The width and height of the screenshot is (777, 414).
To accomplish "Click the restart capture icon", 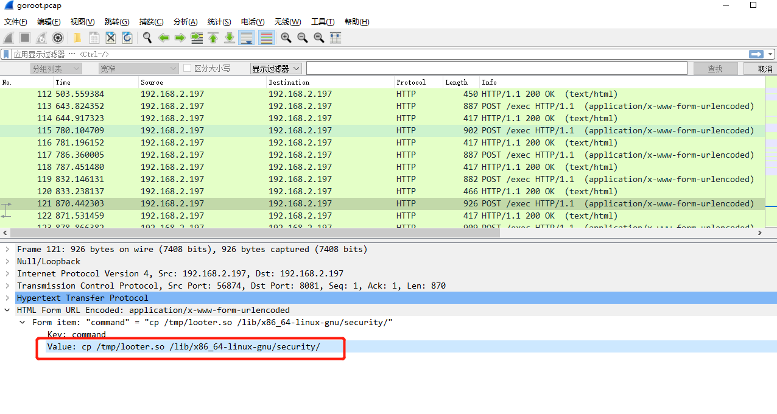I will (41, 38).
